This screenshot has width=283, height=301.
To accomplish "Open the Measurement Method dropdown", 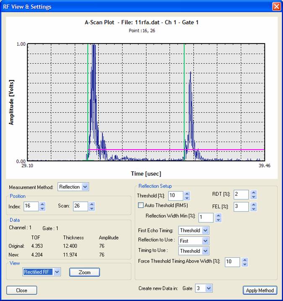I will point(85,187).
